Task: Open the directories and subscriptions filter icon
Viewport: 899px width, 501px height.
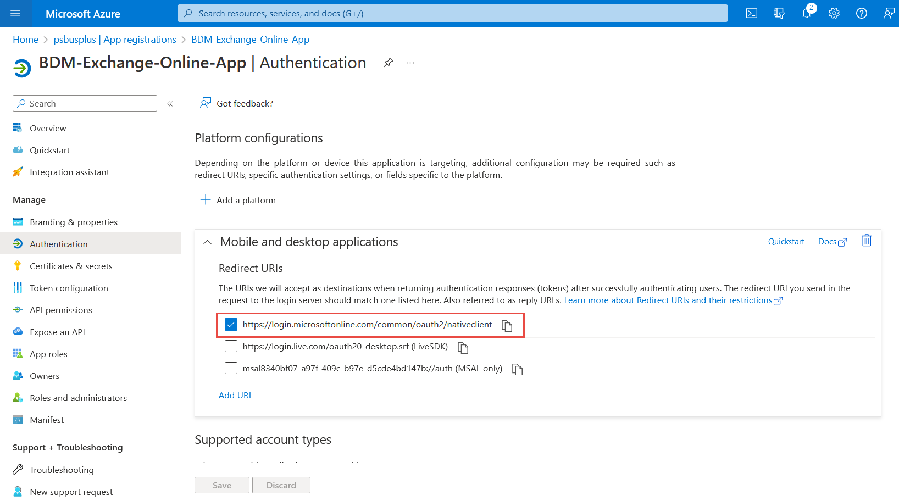Action: tap(779, 14)
